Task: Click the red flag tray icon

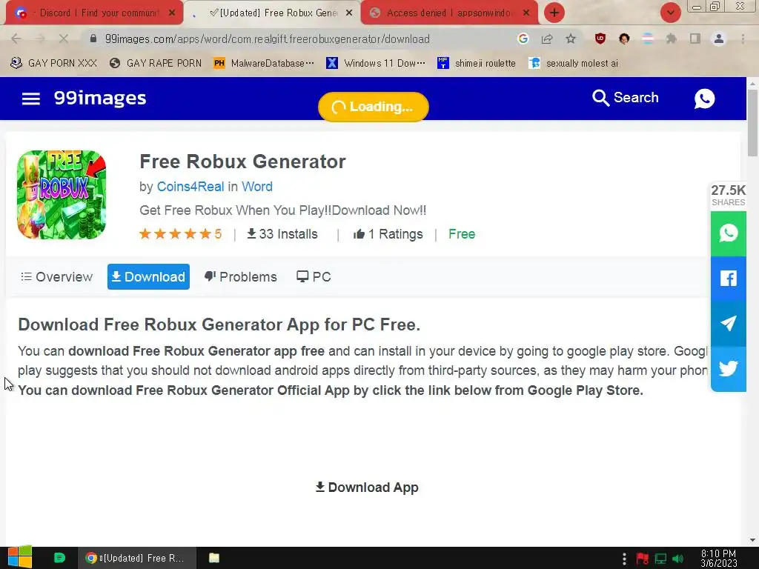Action: (643, 559)
